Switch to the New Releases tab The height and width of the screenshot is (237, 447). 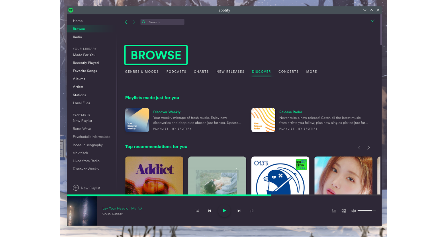tap(230, 72)
